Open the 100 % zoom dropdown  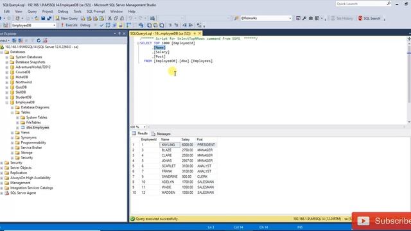click(x=144, y=127)
